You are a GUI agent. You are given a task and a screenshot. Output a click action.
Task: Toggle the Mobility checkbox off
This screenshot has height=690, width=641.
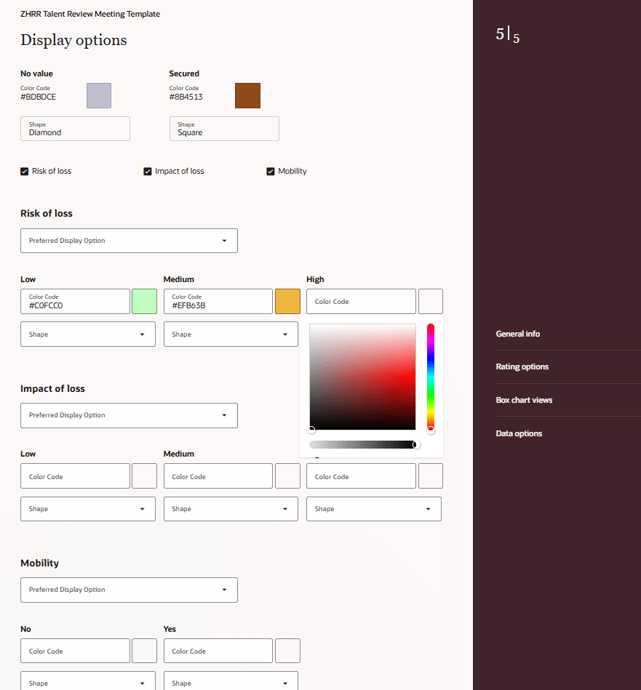(270, 171)
